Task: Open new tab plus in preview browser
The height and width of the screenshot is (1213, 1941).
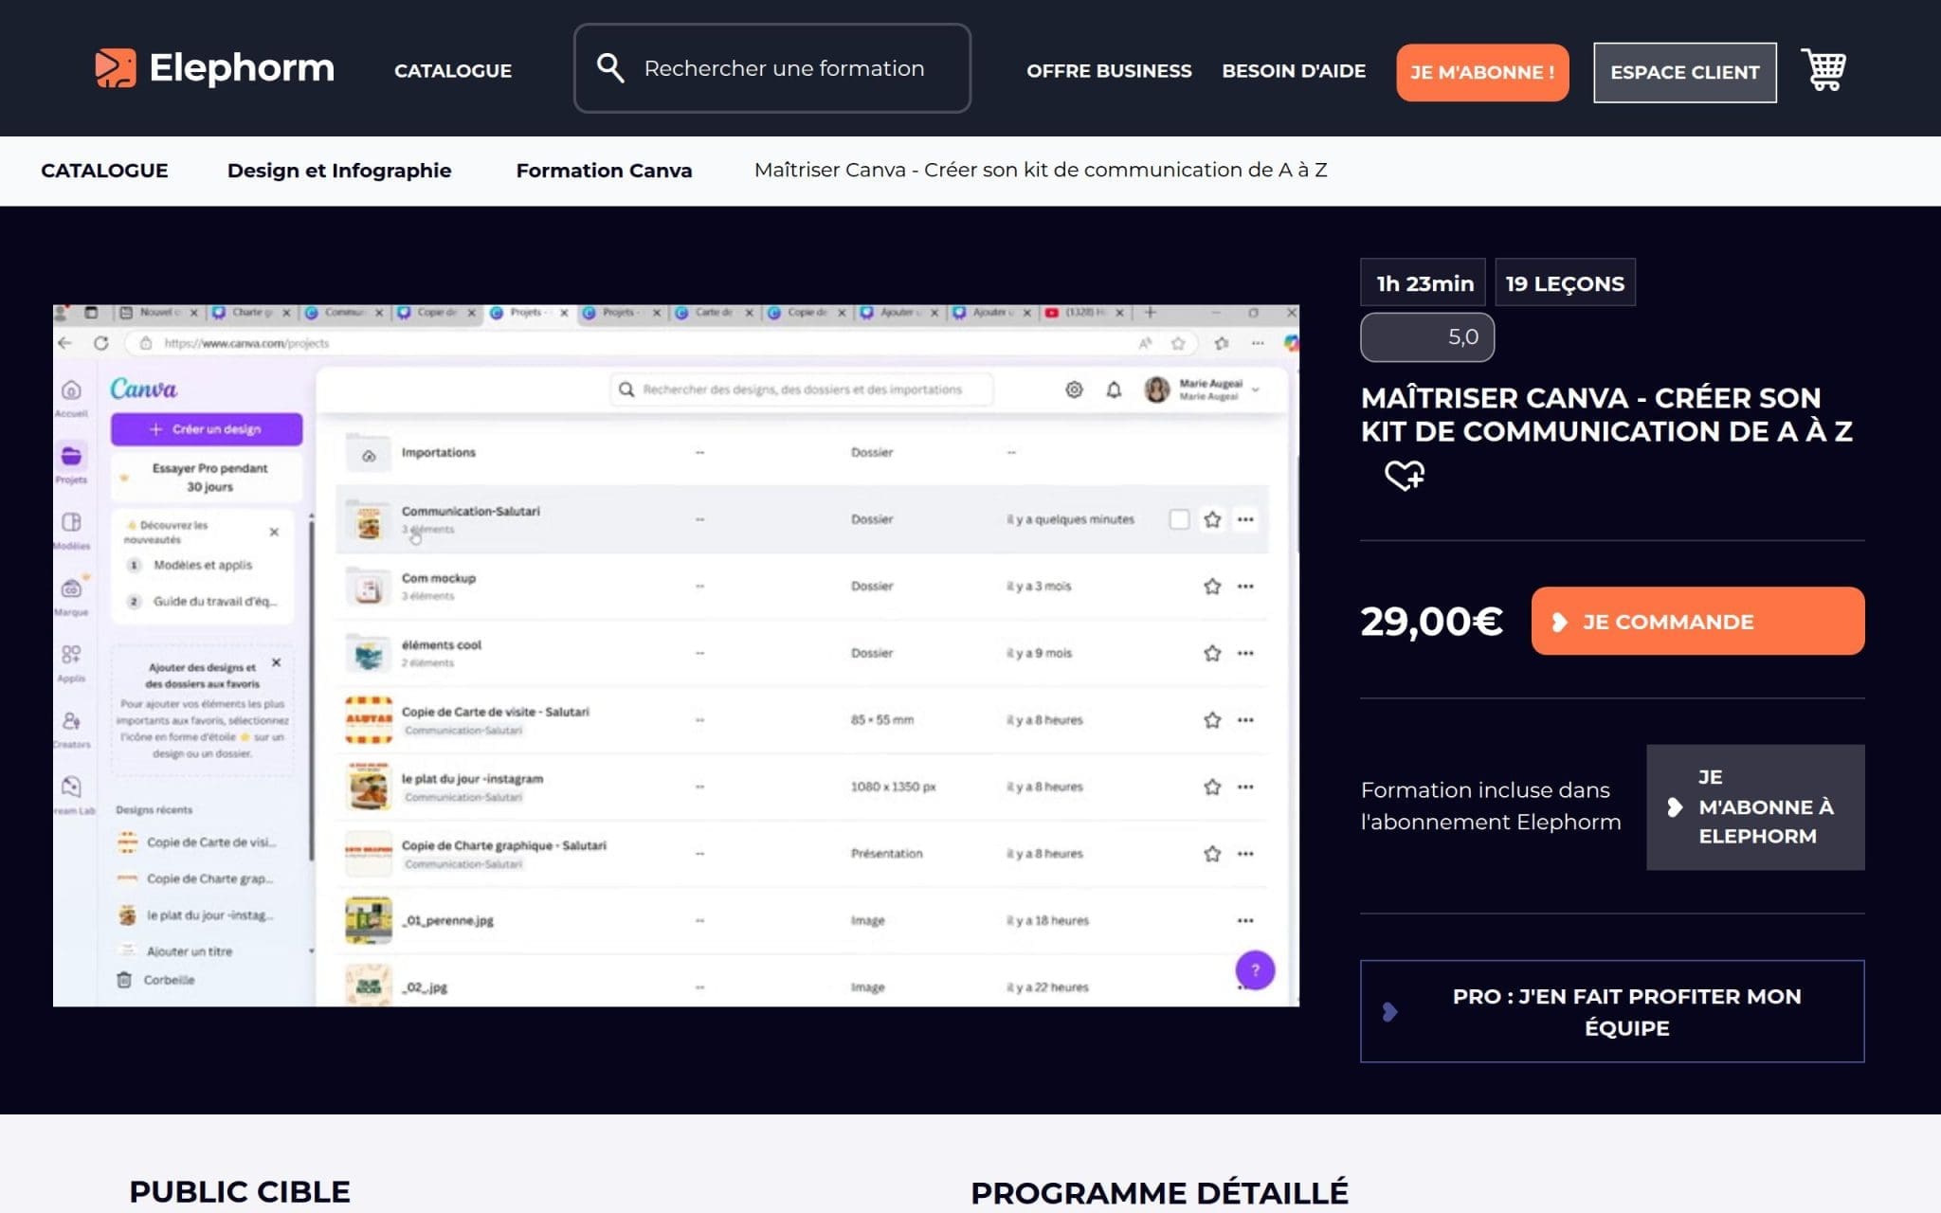Action: [x=1150, y=312]
